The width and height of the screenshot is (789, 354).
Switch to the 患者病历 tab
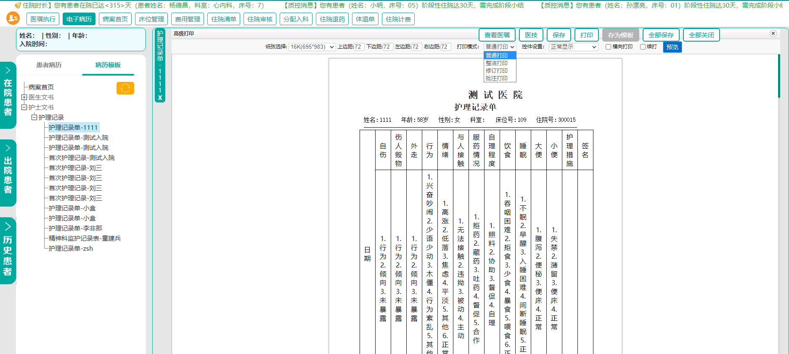coord(49,65)
